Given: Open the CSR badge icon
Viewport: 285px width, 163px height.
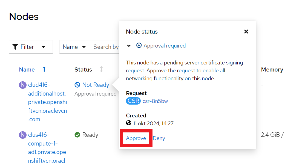Looking at the screenshot, I should 133,101.
